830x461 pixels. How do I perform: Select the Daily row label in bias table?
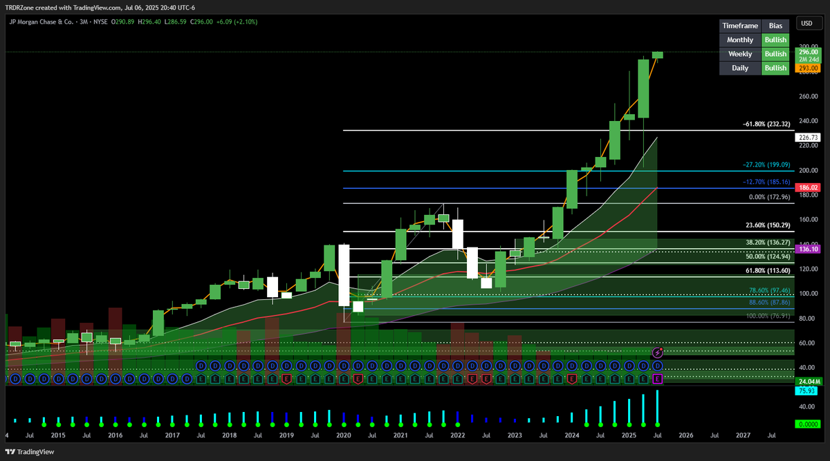(x=739, y=68)
